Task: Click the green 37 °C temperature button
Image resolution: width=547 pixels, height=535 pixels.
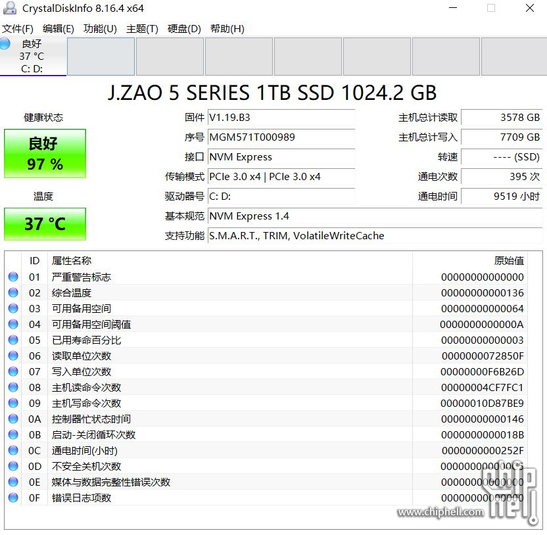Action: point(45,224)
